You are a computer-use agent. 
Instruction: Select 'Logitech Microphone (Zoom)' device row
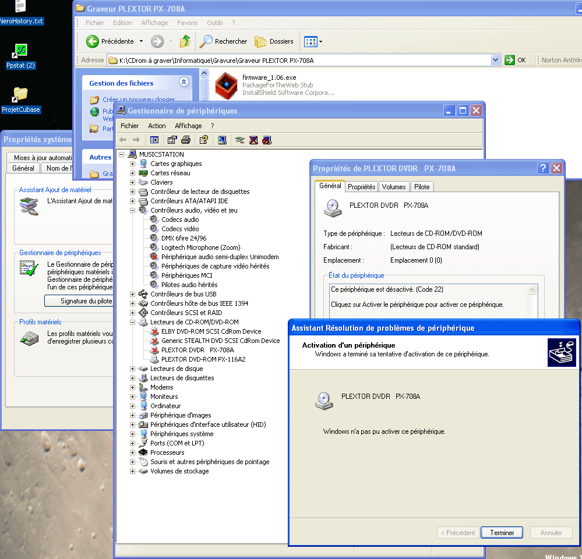[201, 247]
